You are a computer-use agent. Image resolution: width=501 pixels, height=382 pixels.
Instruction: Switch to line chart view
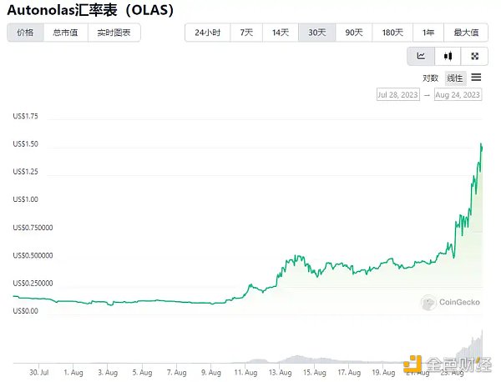point(421,57)
